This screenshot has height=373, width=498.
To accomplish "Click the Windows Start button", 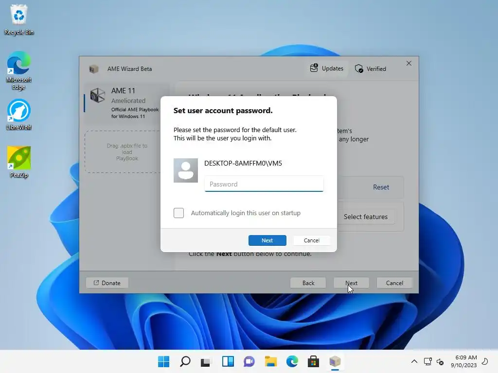I will (x=163, y=361).
